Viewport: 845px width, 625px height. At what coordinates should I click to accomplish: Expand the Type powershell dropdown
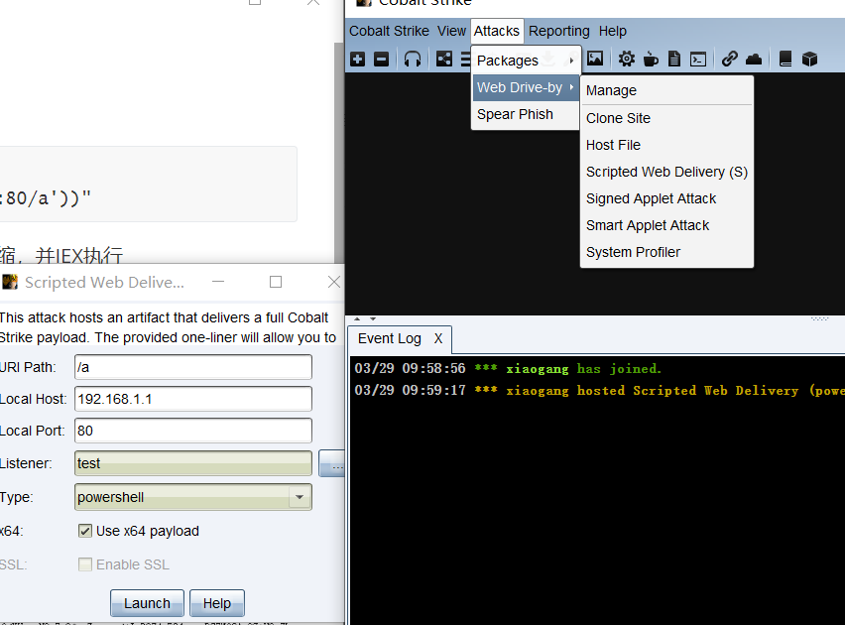tap(300, 497)
